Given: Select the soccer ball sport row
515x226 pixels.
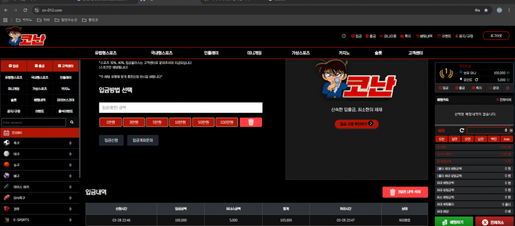Looking at the screenshot, I should point(39,143).
